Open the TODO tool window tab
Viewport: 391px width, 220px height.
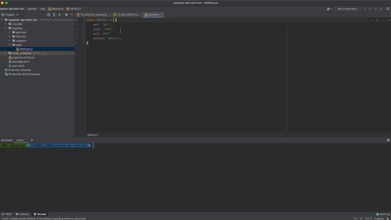(x=7, y=214)
